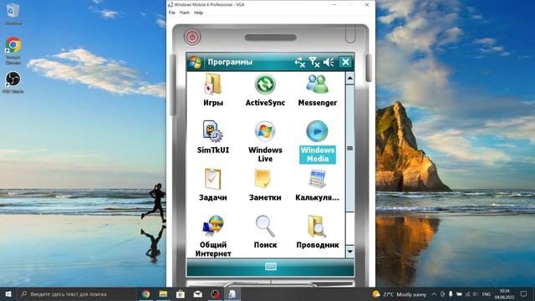This screenshot has height=301, width=535.
Task: Open Общий Интернет sharing icon
Action: coord(213,227)
